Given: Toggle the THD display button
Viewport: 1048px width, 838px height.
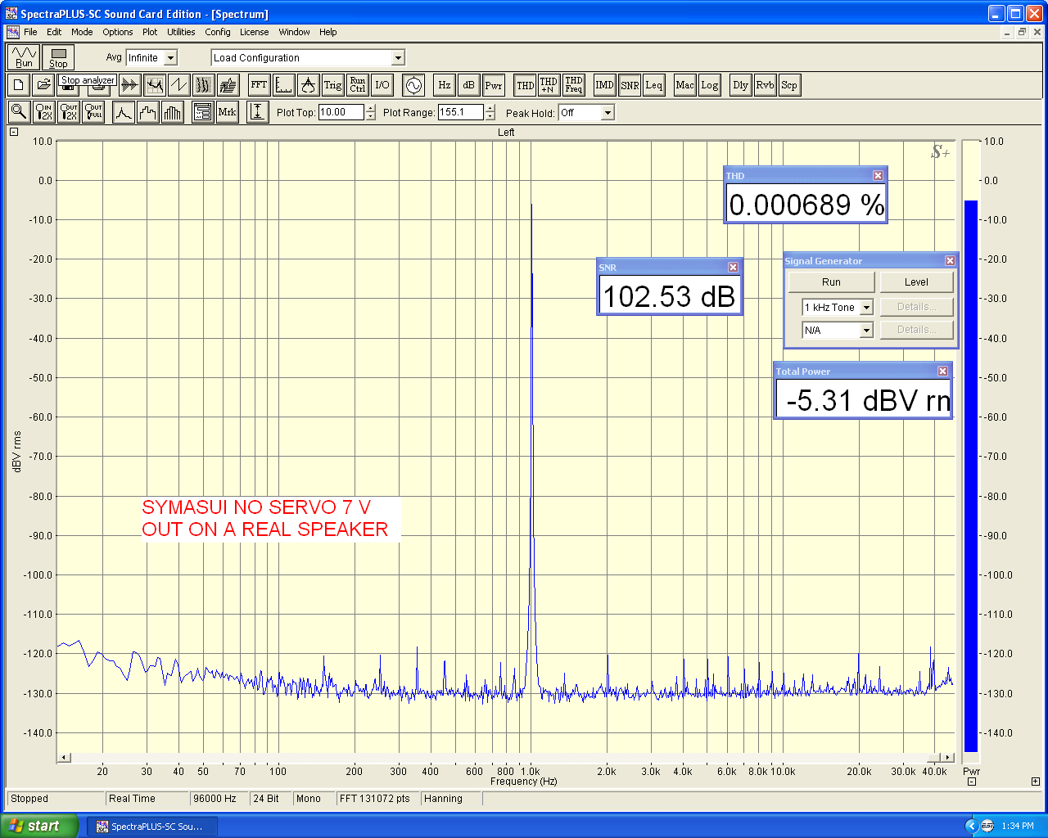Looking at the screenshot, I should (525, 84).
